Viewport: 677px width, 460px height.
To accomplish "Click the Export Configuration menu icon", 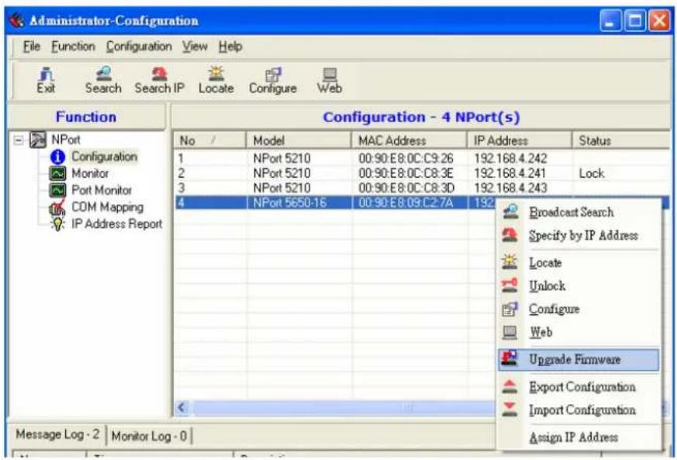I will 510,386.
